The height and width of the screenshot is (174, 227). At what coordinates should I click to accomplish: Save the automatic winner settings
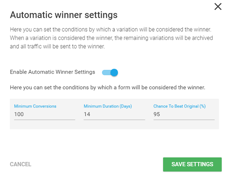[192, 164]
